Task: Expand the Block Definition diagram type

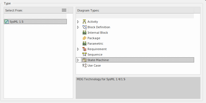Action: pos(78,27)
